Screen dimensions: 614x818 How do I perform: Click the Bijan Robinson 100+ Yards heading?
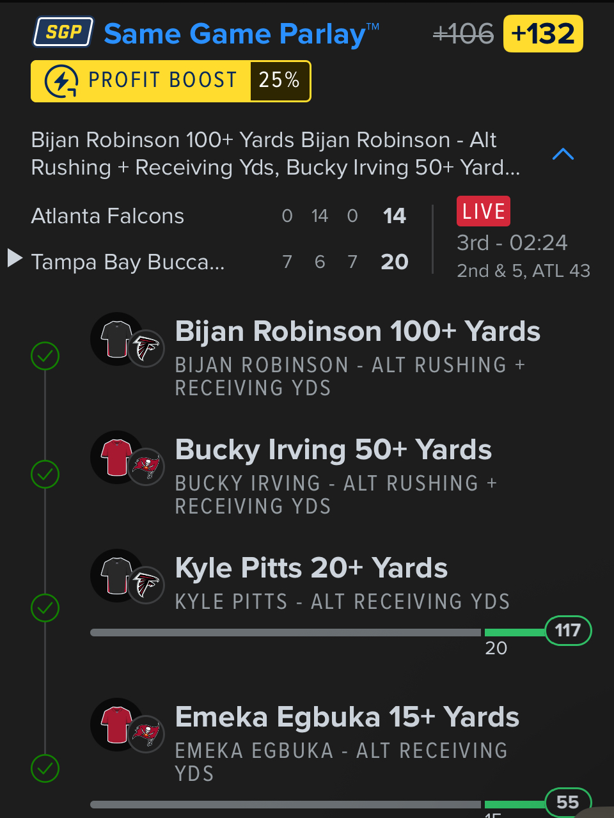click(x=358, y=331)
